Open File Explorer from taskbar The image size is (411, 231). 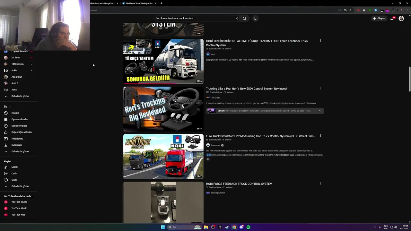point(206,227)
